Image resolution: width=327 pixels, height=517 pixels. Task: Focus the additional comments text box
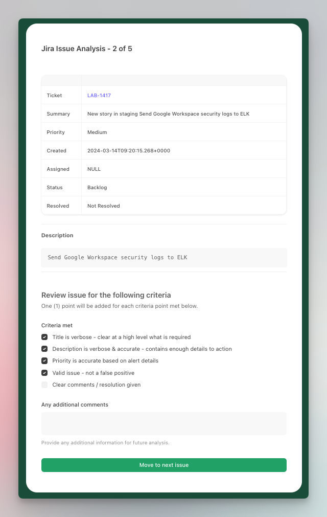point(163,423)
